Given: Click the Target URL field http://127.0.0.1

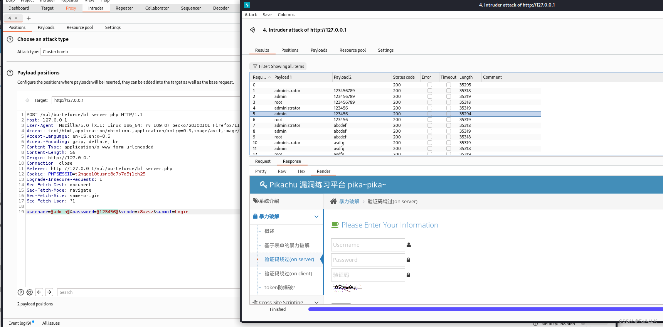Looking at the screenshot, I should coord(146,100).
